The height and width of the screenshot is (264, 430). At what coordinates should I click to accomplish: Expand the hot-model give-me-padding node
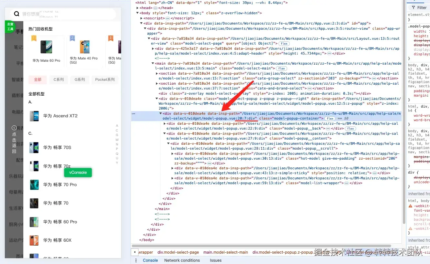pos(173,153)
